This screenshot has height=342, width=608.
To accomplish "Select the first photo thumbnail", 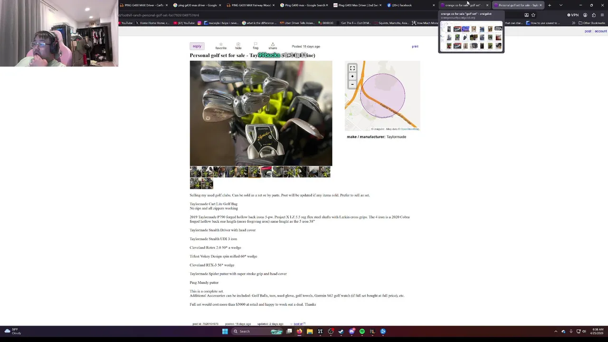I will [196, 172].
